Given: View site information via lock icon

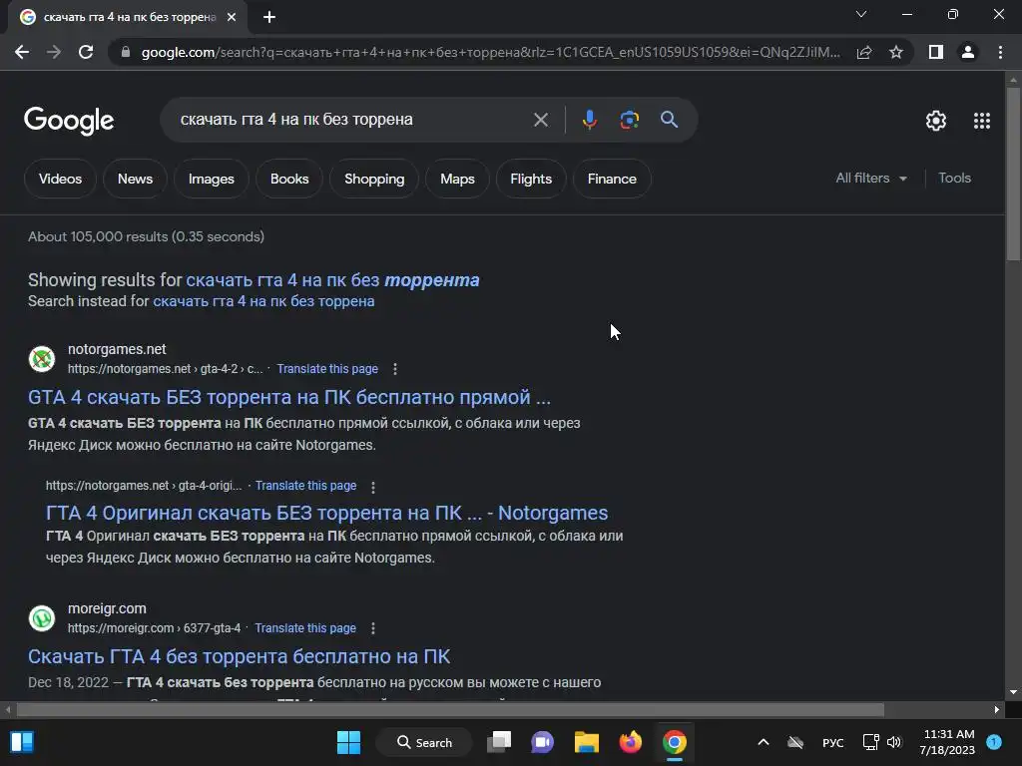Looking at the screenshot, I should coord(125,52).
